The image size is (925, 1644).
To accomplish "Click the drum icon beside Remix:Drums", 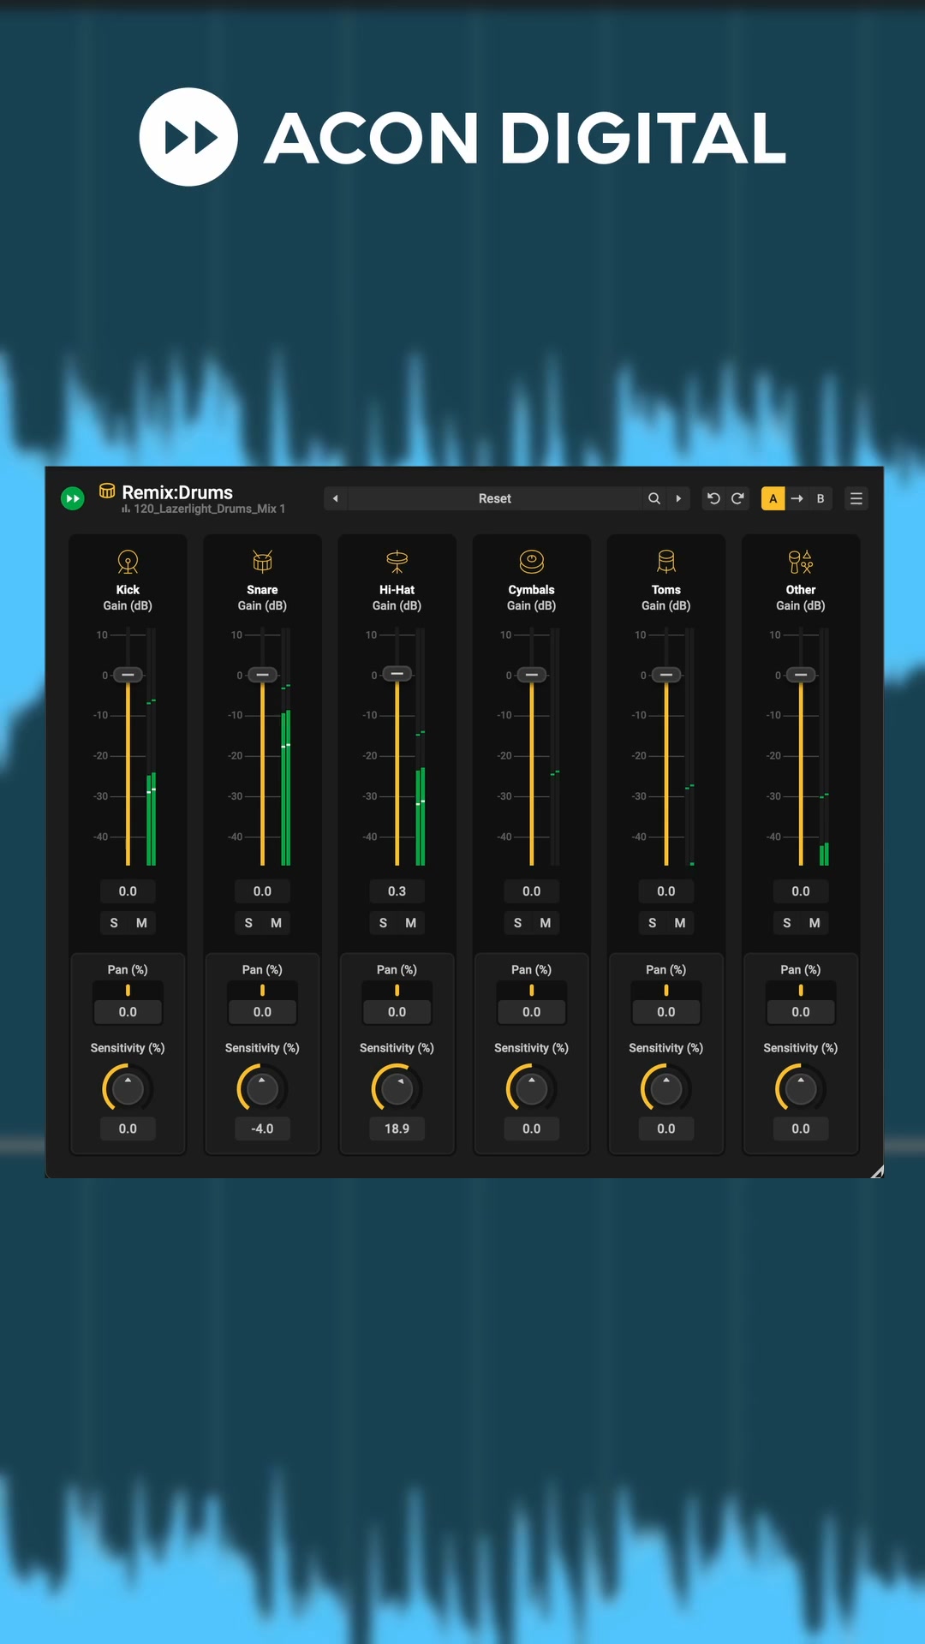I will [x=107, y=491].
